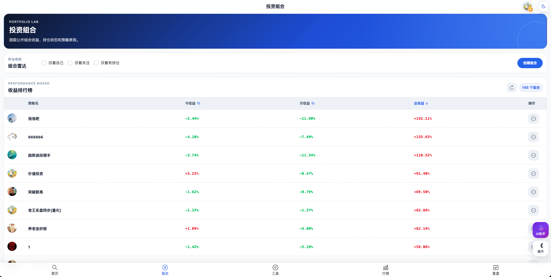Image resolution: width=551 pixels, height=277 pixels.
Task: Open 行情 market tab
Action: click(x=385, y=270)
